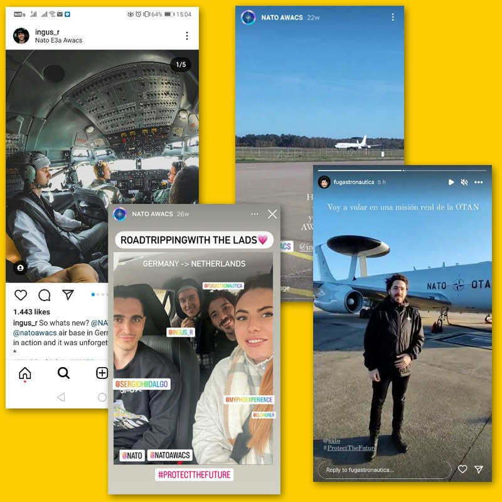The image size is (502, 502).
Task: Unmute the fugastronautica story sound
Action: (464, 182)
